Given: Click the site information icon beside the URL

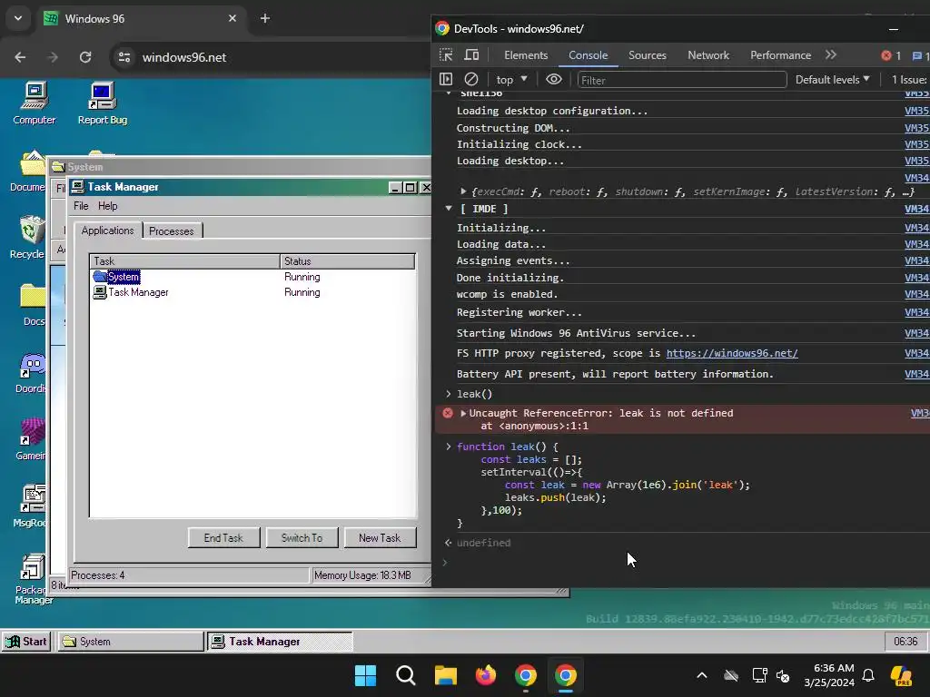Looking at the screenshot, I should tap(124, 57).
